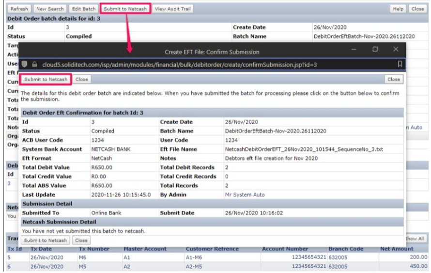Image resolution: width=431 pixels, height=273 pixels.
Task: Click the bottom Close button in the popup
Action: [81, 240]
